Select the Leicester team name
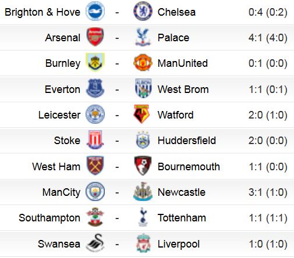294x258 pixels. pos(59,115)
